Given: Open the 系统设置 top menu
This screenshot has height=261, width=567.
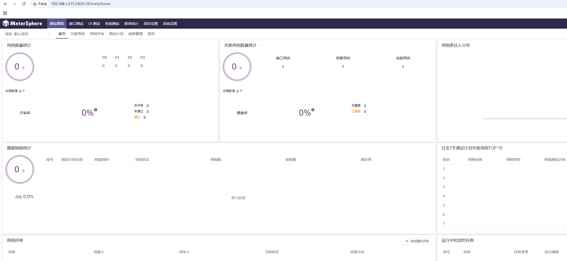Looking at the screenshot, I should [x=170, y=24].
